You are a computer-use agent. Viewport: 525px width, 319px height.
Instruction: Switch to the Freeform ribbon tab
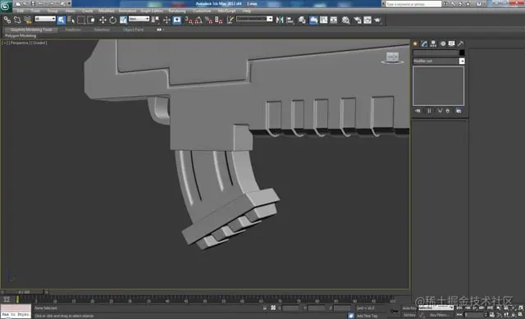pyautogui.click(x=73, y=30)
